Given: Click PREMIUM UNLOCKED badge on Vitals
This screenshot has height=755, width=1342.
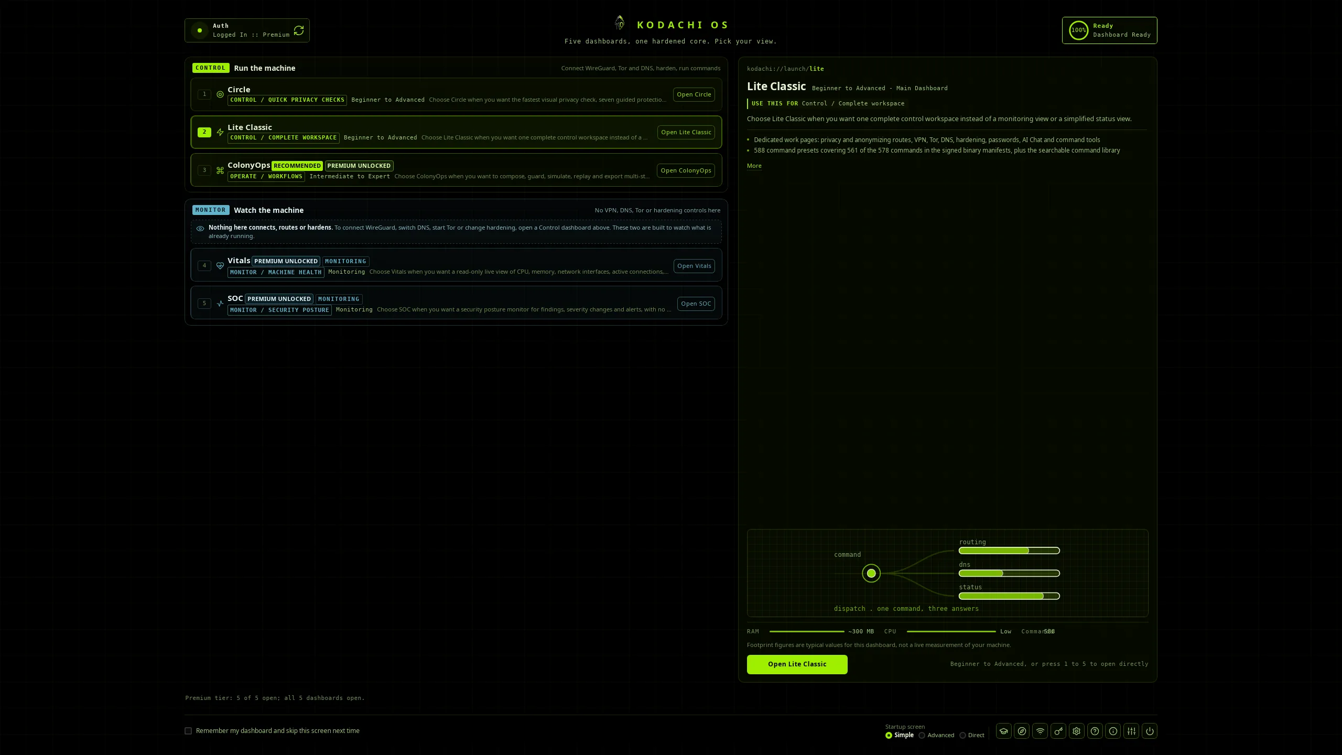Looking at the screenshot, I should pos(286,261).
